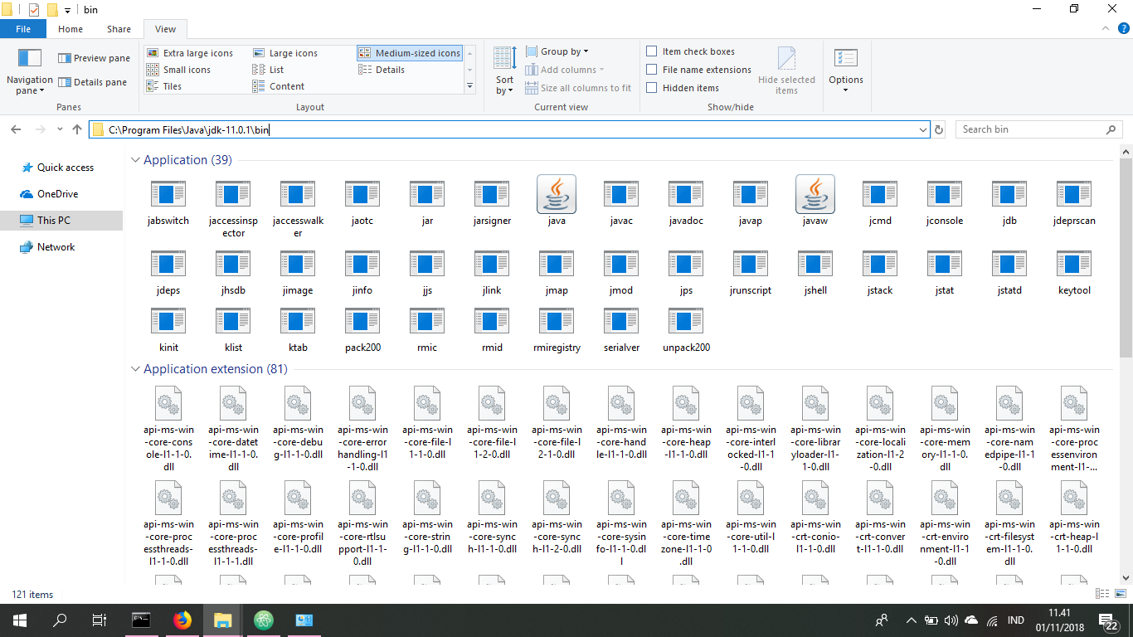Image resolution: width=1133 pixels, height=637 pixels.
Task: Select the jar executable icon
Action: (x=427, y=194)
